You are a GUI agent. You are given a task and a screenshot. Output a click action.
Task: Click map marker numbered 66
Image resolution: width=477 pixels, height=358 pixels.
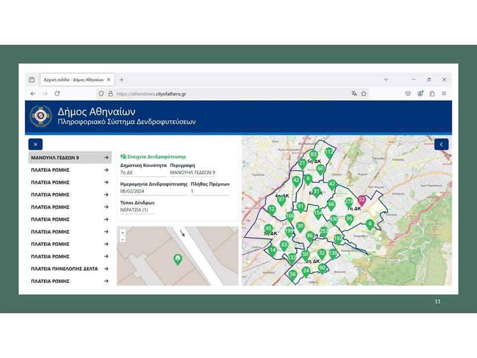tap(331, 205)
